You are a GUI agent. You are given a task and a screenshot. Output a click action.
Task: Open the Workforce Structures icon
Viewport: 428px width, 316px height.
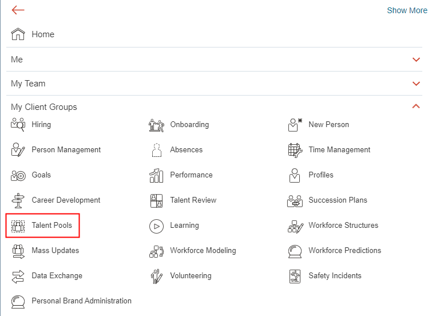[x=295, y=227]
